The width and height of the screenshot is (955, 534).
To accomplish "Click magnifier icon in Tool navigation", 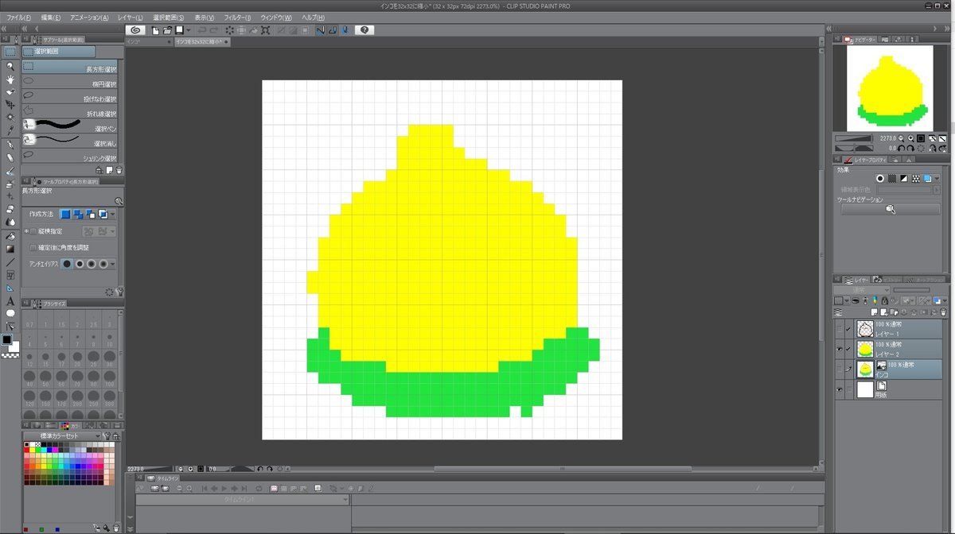I will pos(891,209).
